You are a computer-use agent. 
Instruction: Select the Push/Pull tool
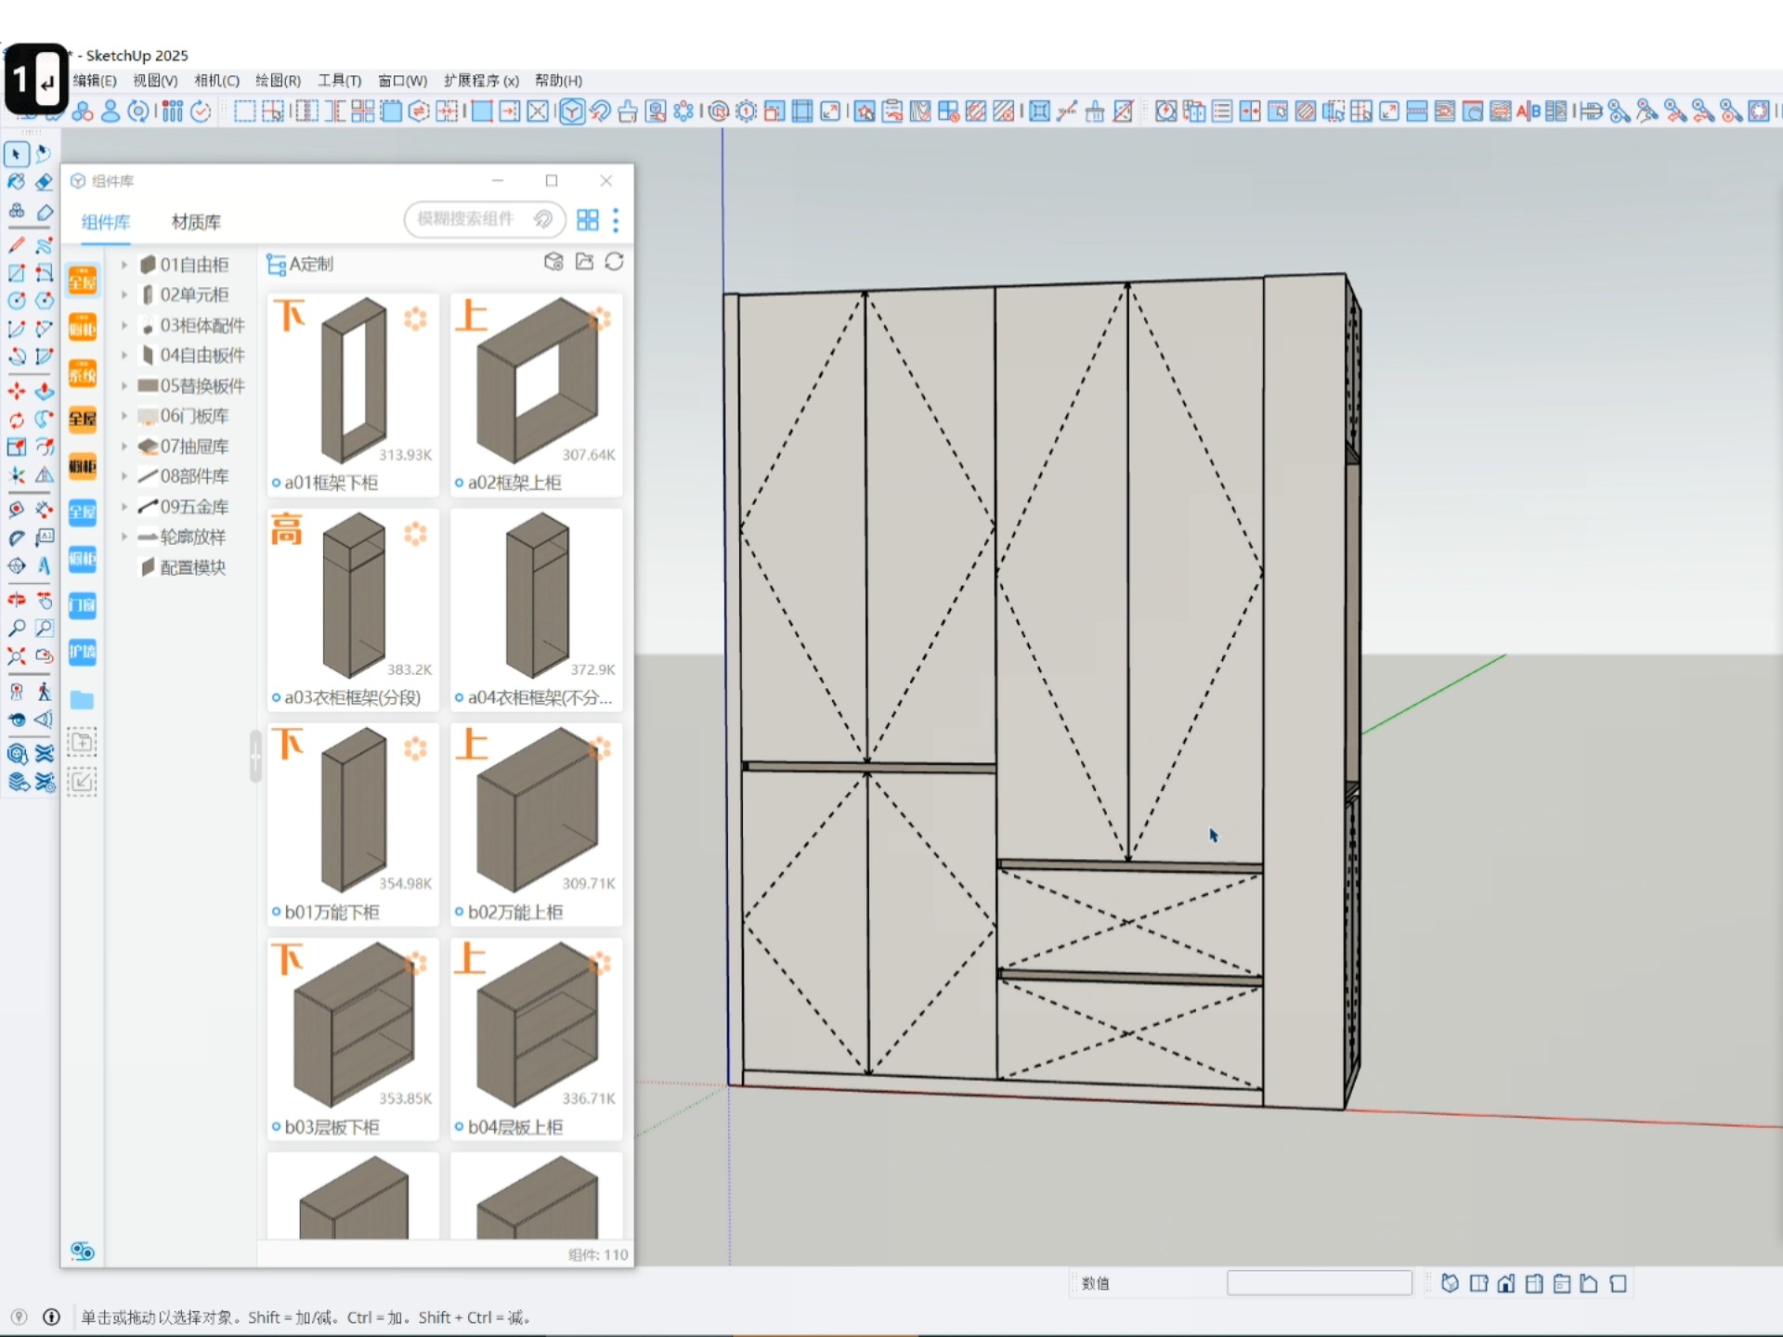pos(44,391)
